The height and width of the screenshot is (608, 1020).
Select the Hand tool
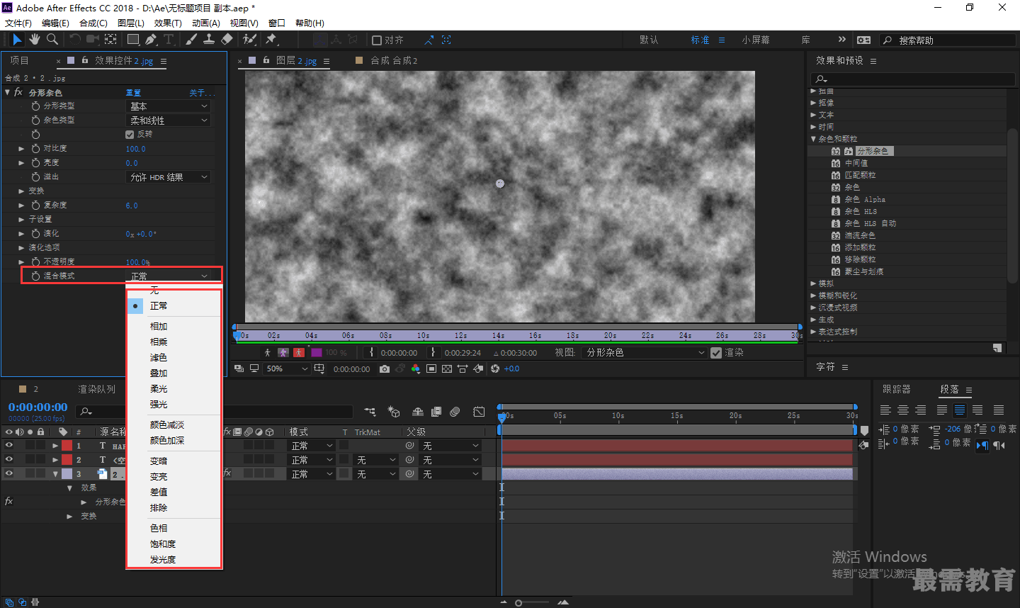click(34, 40)
